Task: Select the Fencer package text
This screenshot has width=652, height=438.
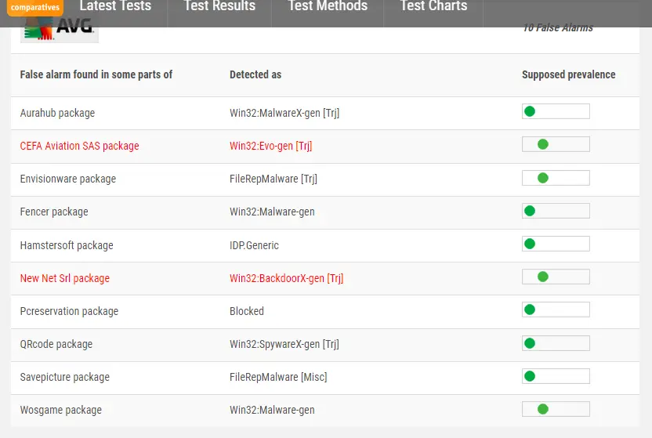Action: pos(54,212)
